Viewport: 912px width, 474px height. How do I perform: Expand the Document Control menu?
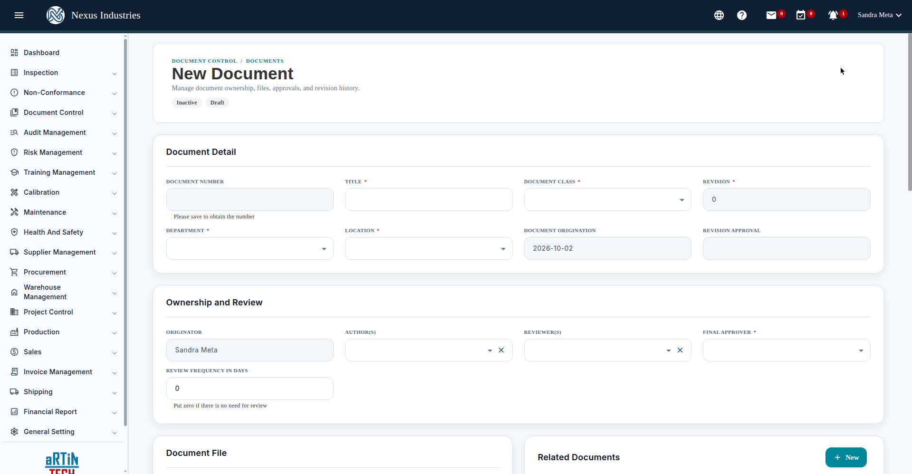point(64,113)
